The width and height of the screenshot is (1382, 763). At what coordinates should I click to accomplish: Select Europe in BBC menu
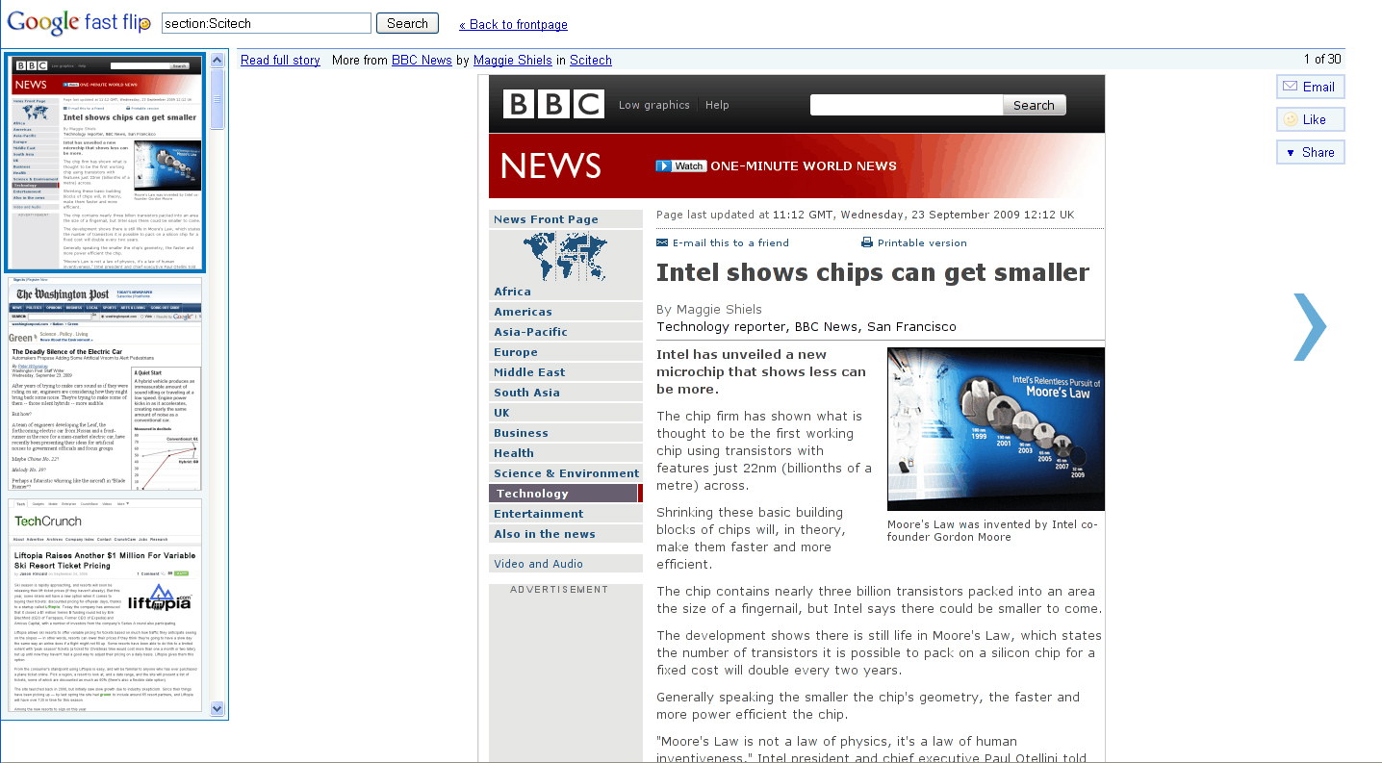pos(566,352)
